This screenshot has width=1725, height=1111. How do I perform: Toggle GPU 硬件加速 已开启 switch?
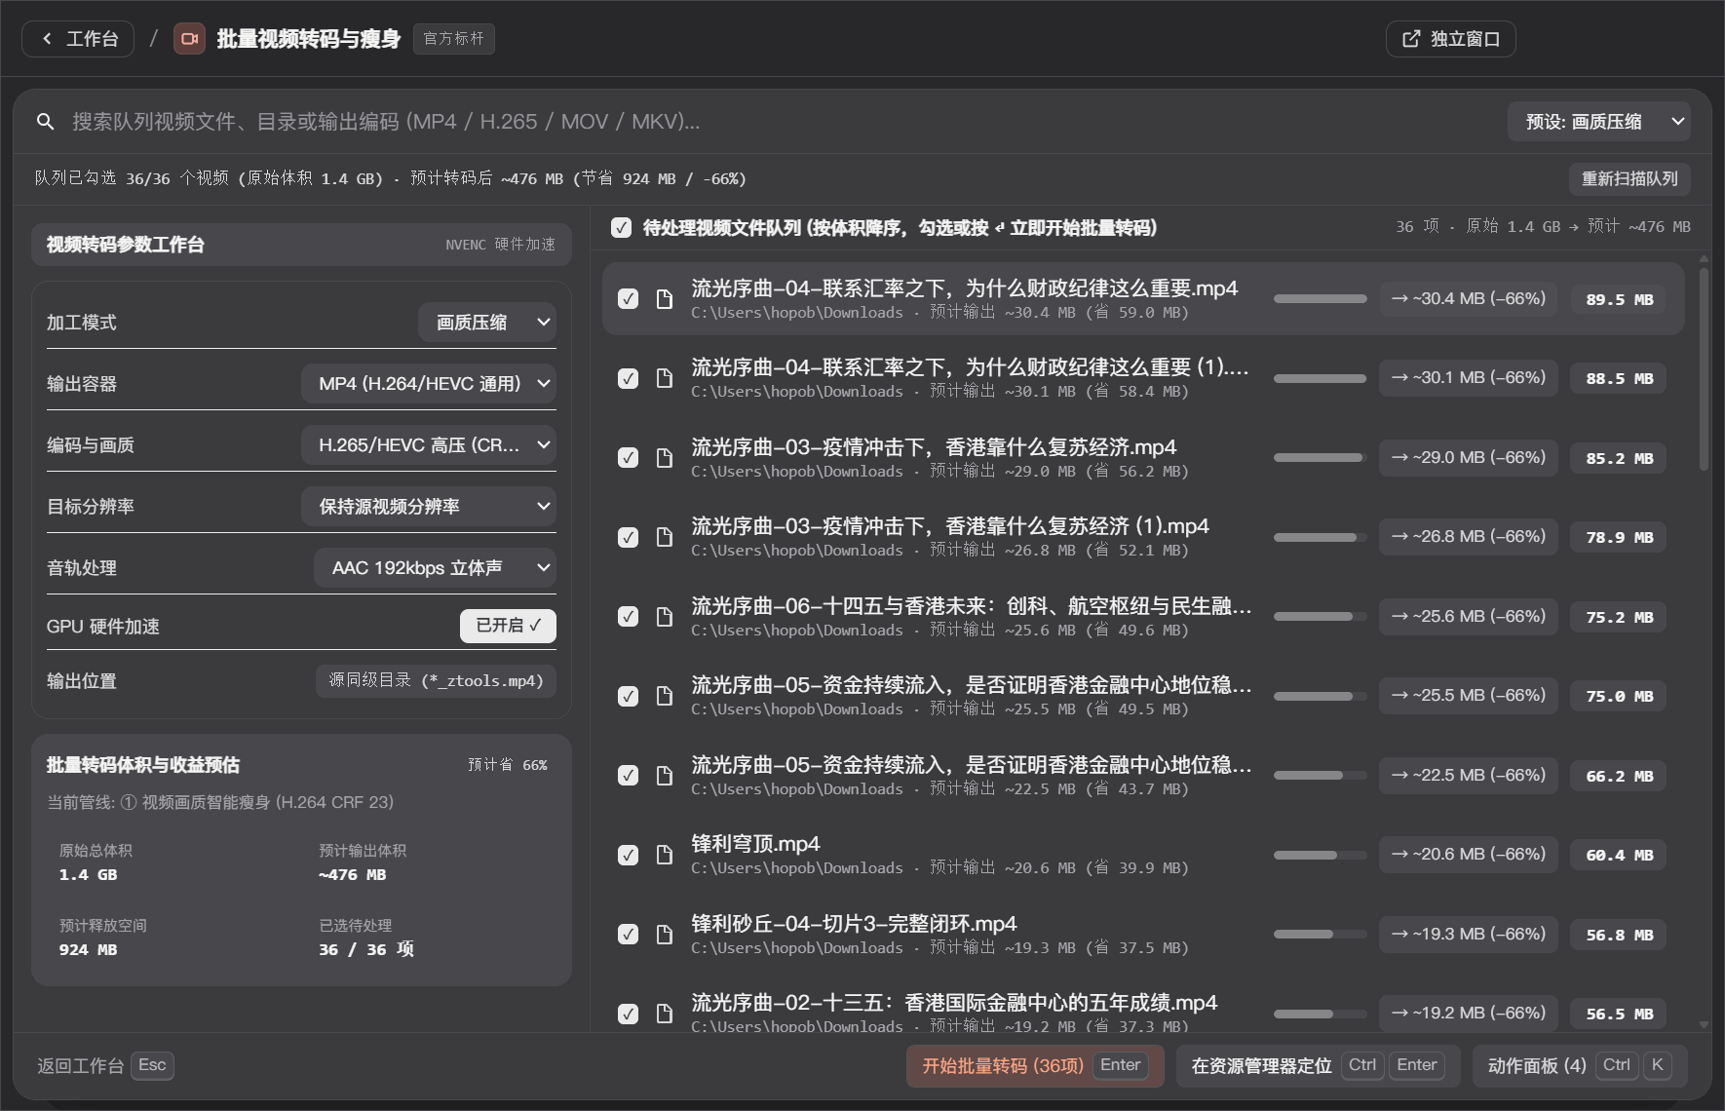(x=508, y=626)
